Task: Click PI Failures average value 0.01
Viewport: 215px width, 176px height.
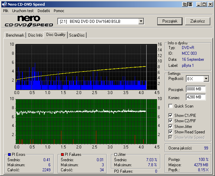Action: [x=100, y=160]
